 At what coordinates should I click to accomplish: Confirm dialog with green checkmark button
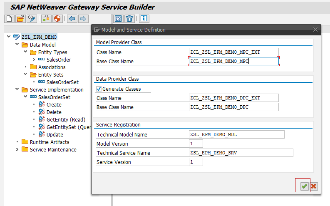coord(304,186)
